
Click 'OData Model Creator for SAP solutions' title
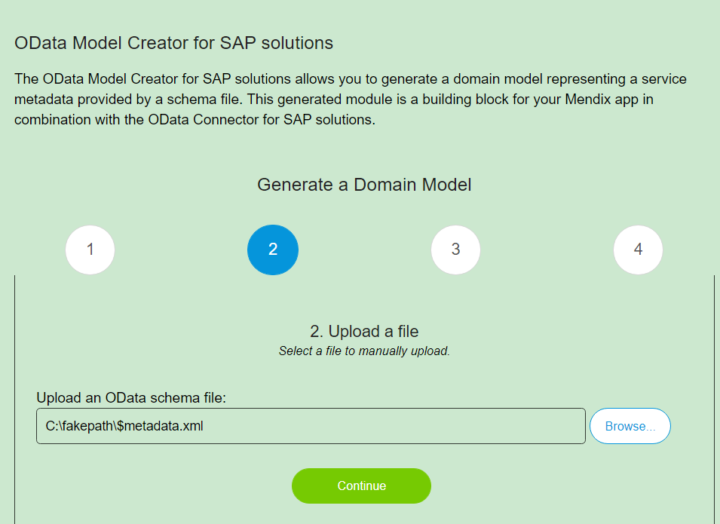point(173,43)
